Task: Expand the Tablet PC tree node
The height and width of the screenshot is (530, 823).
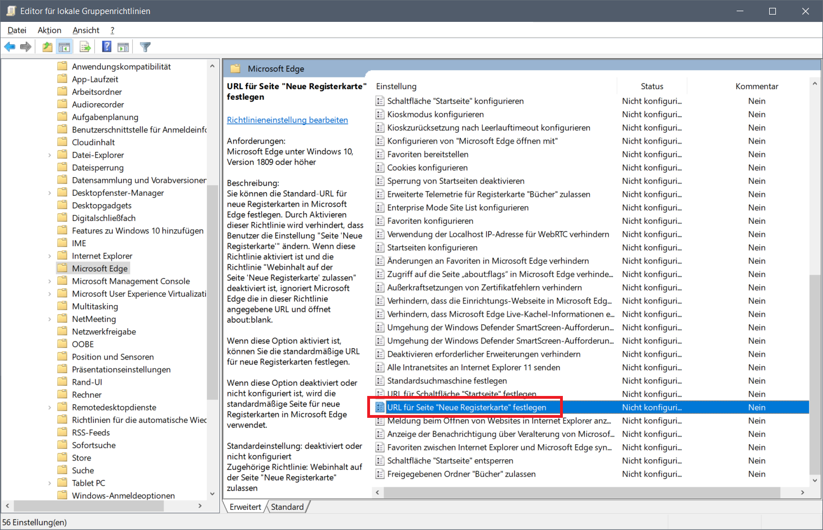Action: 49,483
